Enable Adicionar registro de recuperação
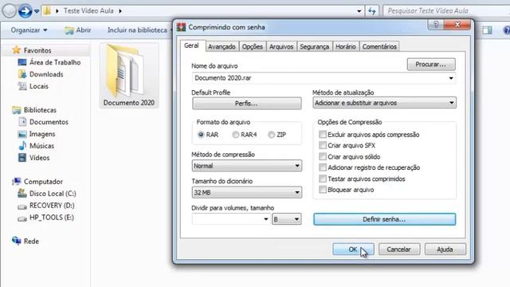510x287 pixels. (x=322, y=167)
